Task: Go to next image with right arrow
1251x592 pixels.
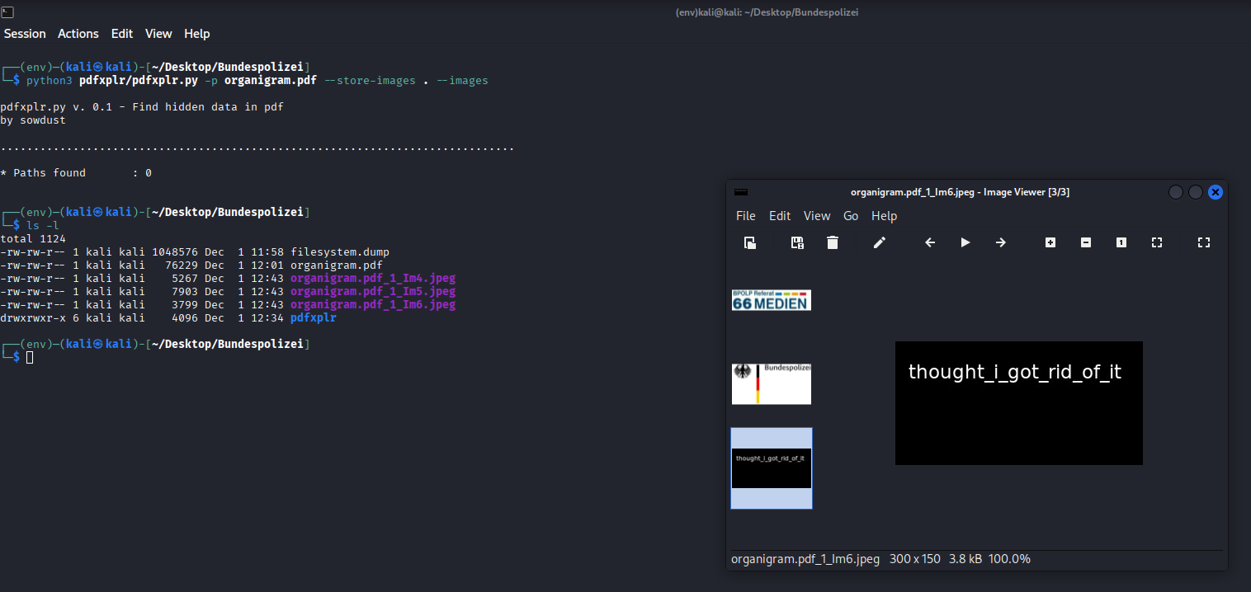Action: [1000, 242]
